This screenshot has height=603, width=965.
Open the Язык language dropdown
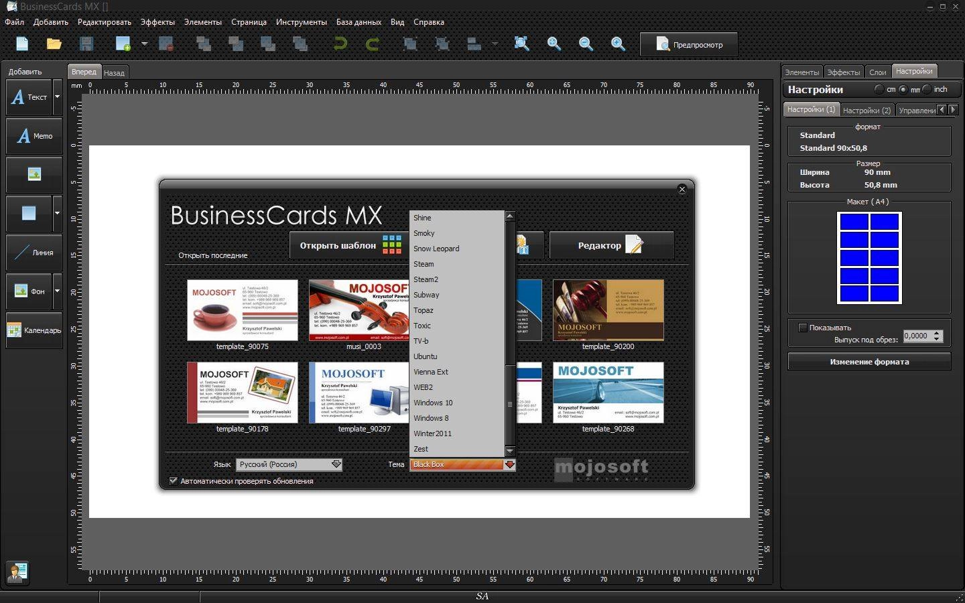pyautogui.click(x=289, y=464)
